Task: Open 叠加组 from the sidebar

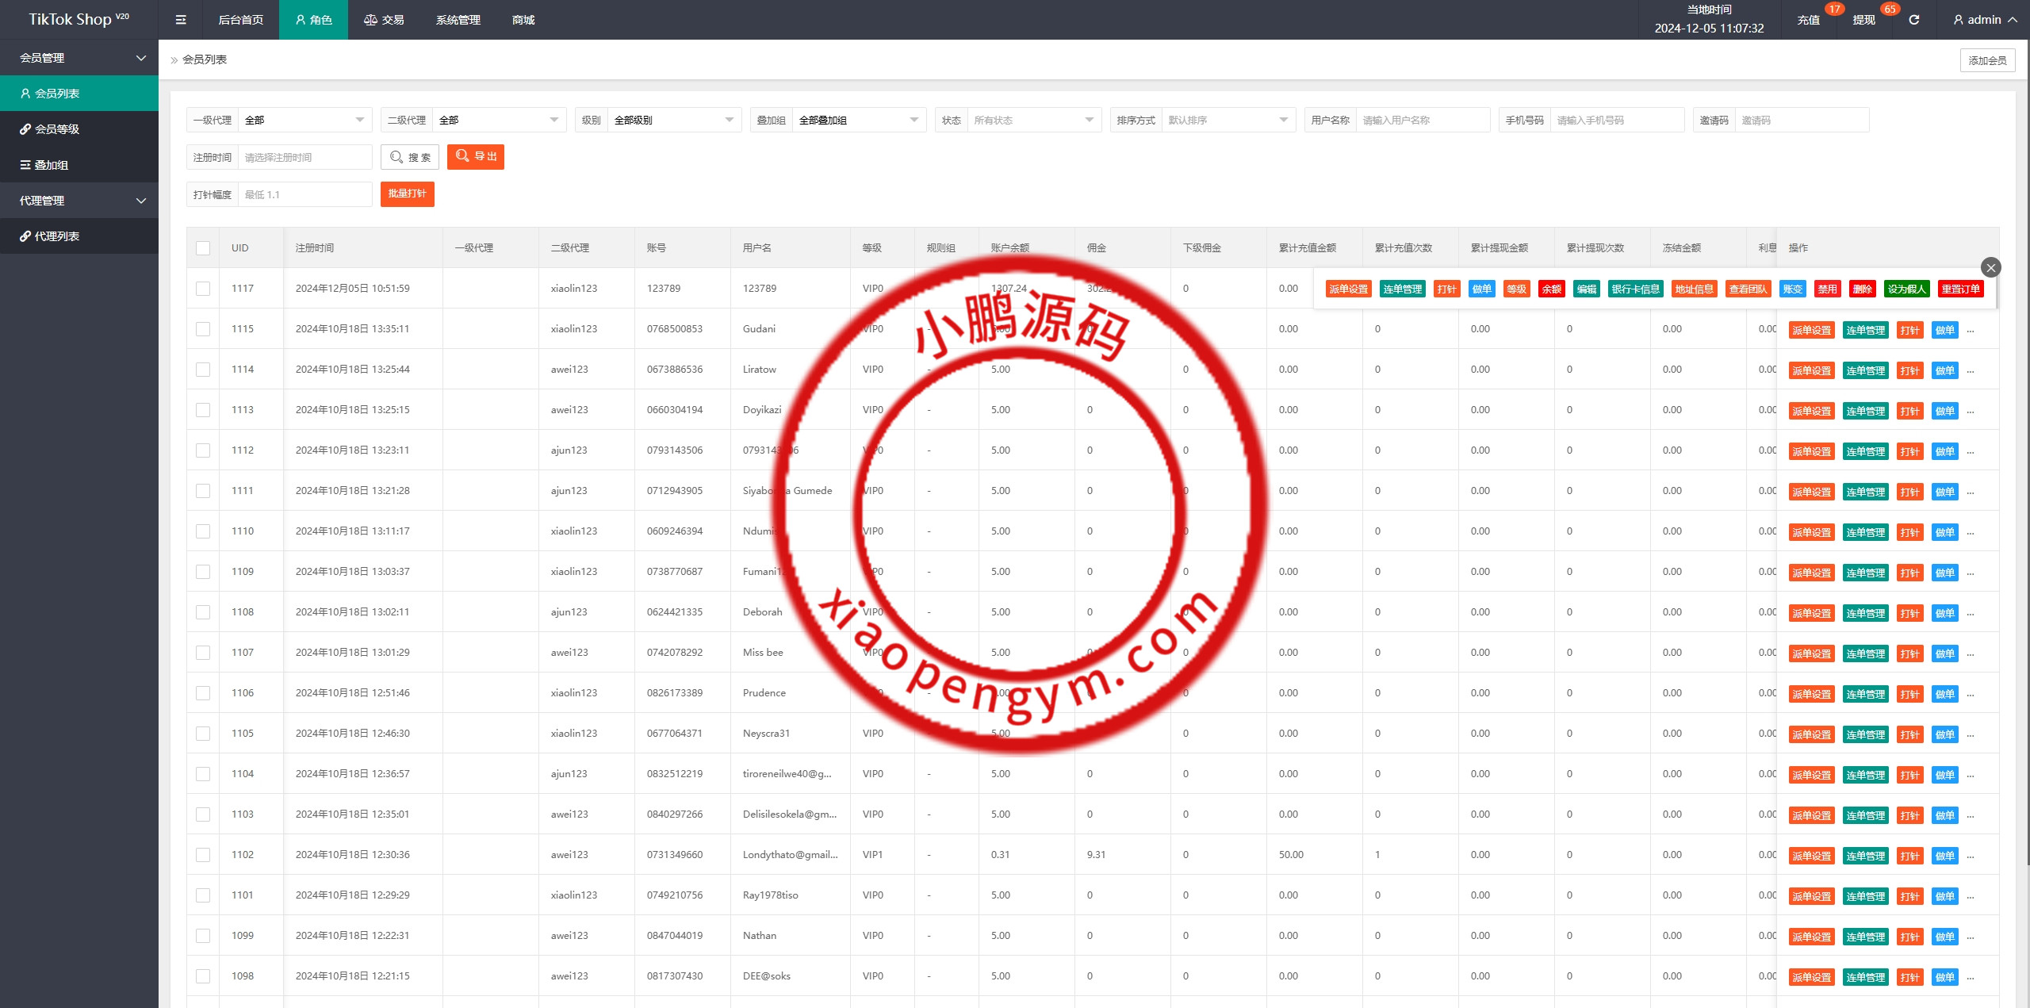Action: tap(51, 165)
